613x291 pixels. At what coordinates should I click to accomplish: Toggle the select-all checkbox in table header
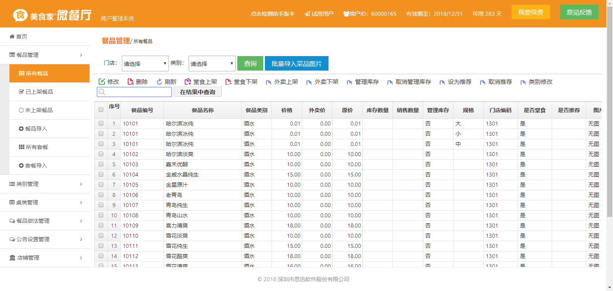pos(101,110)
